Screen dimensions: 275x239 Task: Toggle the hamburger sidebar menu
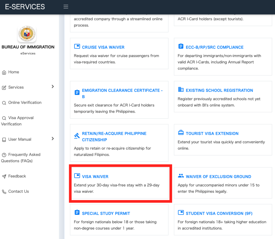(x=66, y=7)
